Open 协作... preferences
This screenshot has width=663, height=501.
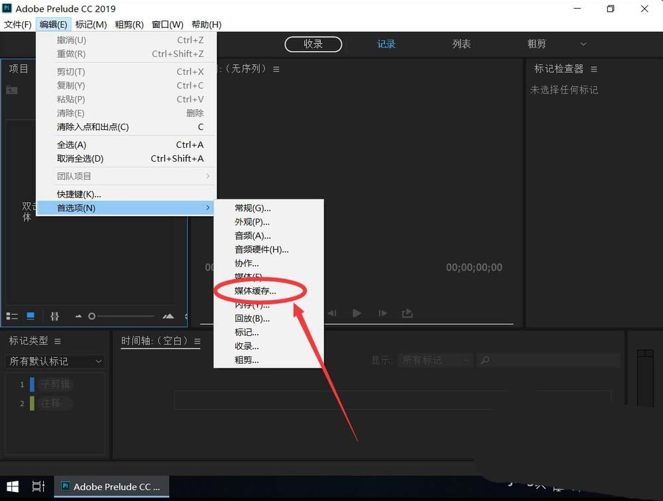(x=269, y=263)
